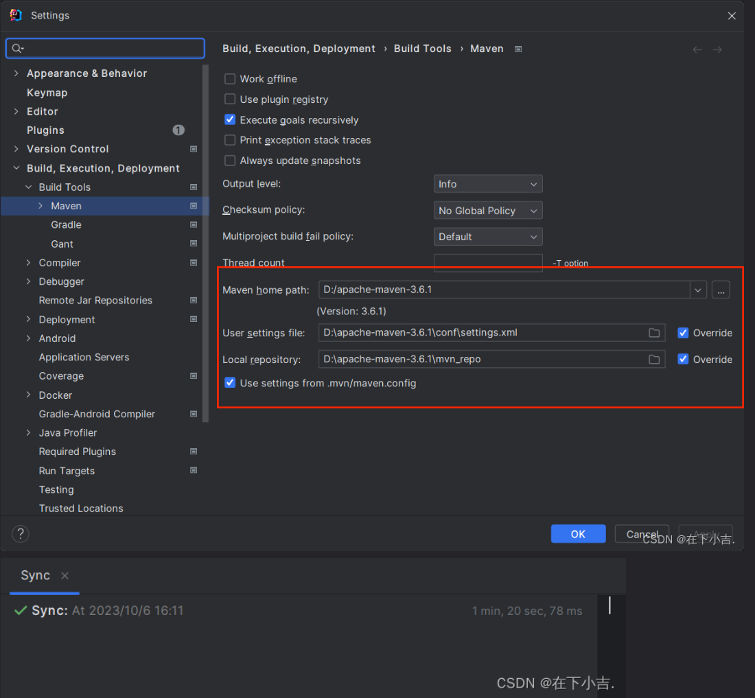Select Gradle under Build Tools
Screen dimensions: 755x698
pyautogui.click(x=66, y=225)
